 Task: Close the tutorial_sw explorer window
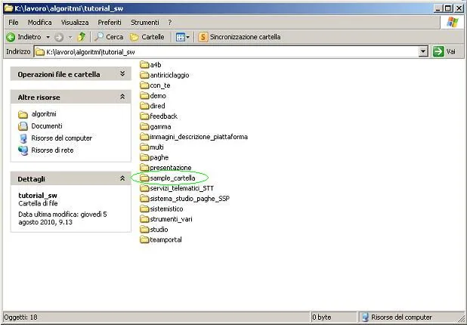click(x=459, y=8)
